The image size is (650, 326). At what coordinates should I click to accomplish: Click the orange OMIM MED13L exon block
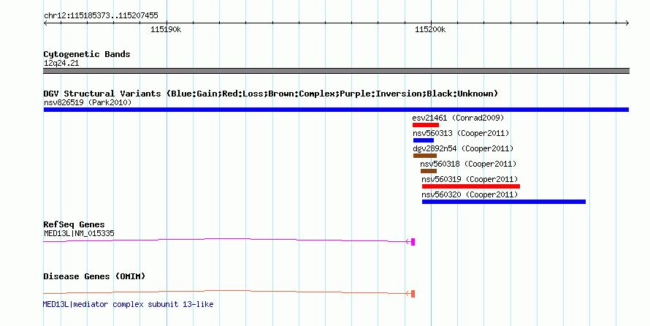tap(413, 294)
